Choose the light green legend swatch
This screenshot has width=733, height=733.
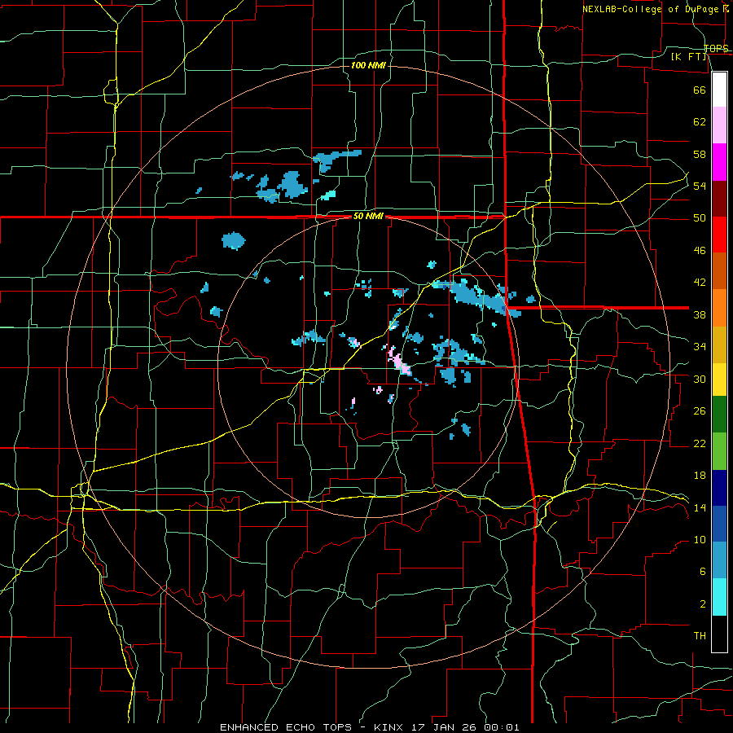[719, 451]
